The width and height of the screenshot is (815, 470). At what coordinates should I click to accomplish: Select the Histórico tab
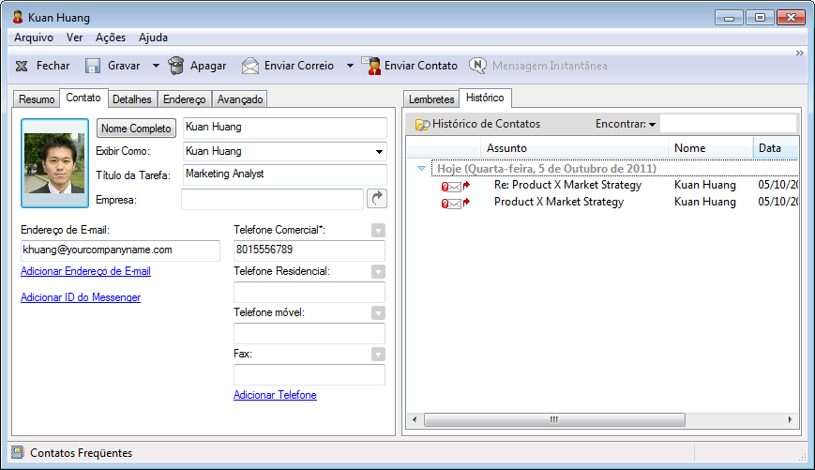485,98
